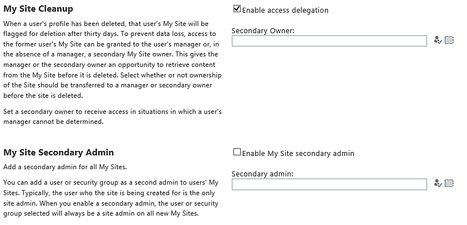This screenshot has width=467, height=225.
Task: Click the "Secondary Owner:" field label
Action: (262, 30)
